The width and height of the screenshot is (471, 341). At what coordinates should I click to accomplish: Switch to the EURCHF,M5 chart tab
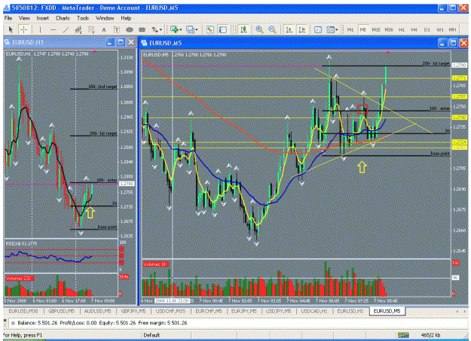(x=209, y=312)
